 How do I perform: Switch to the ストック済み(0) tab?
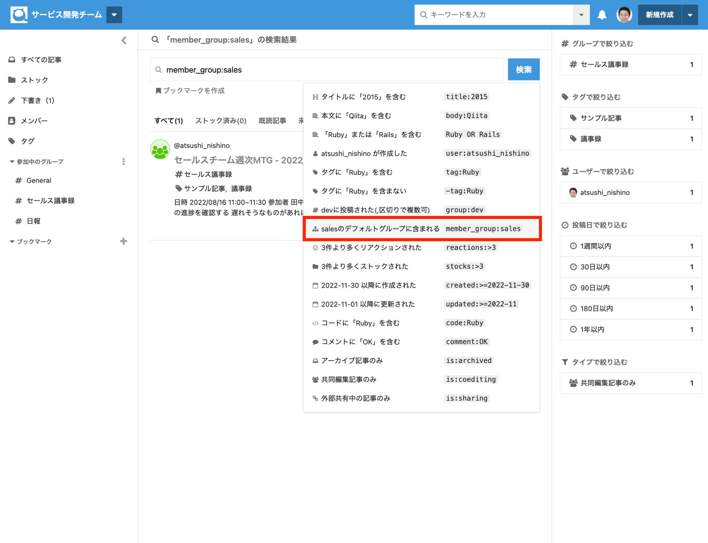point(221,121)
